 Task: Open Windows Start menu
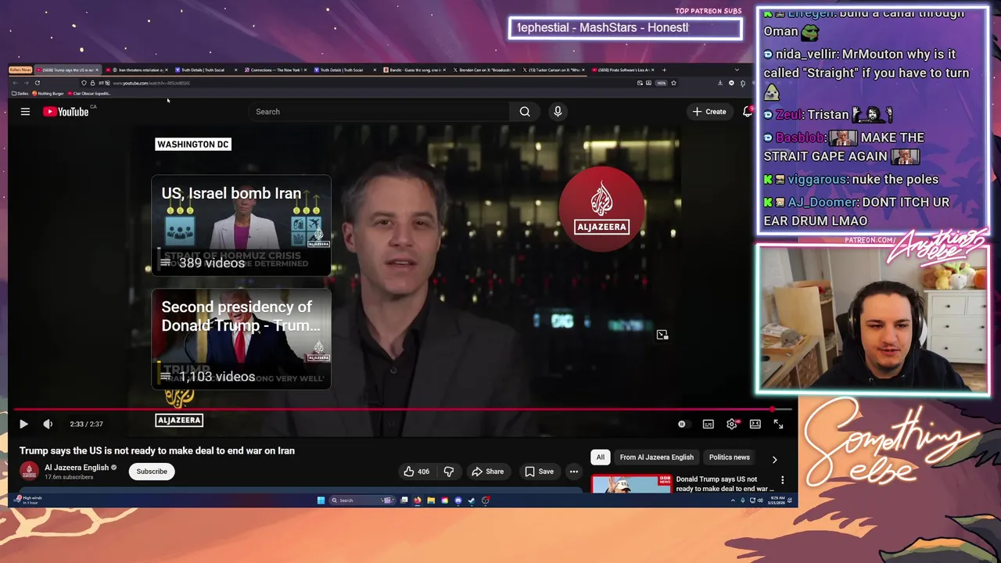click(321, 500)
